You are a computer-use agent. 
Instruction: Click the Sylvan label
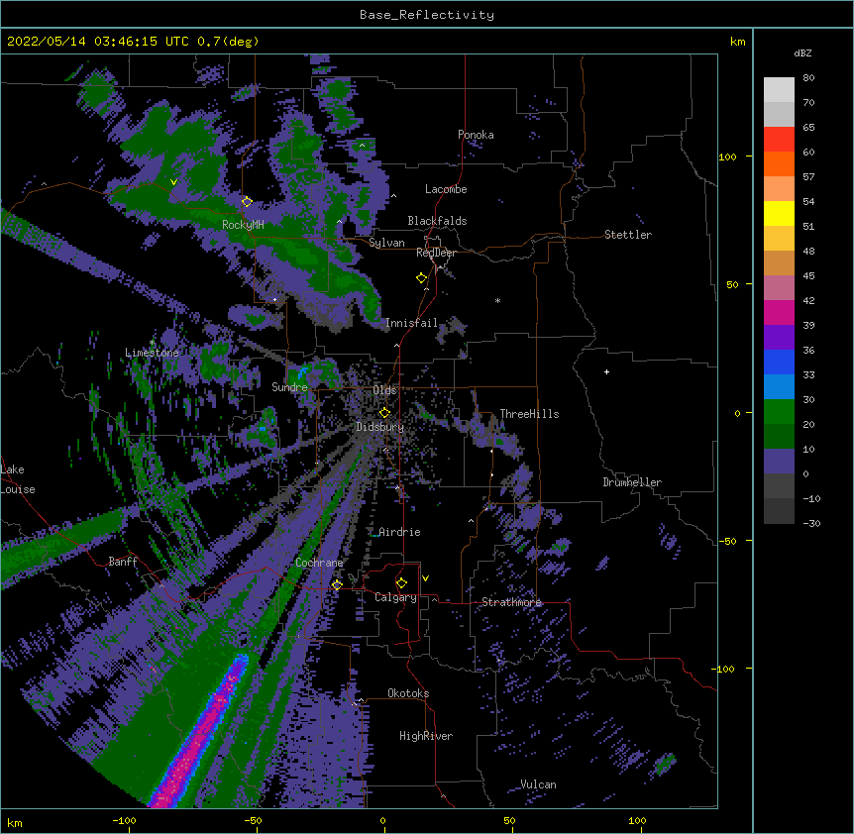386,243
